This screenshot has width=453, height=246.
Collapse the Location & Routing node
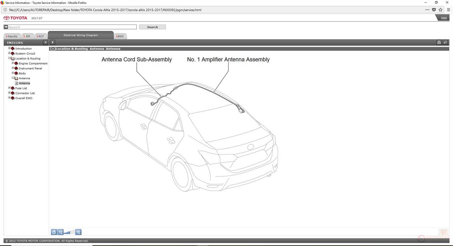coord(9,58)
